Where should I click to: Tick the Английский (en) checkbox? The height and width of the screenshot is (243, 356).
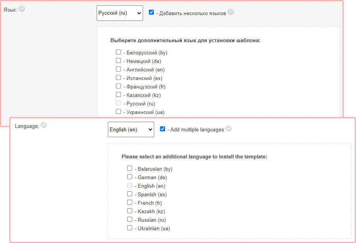(x=119, y=69)
